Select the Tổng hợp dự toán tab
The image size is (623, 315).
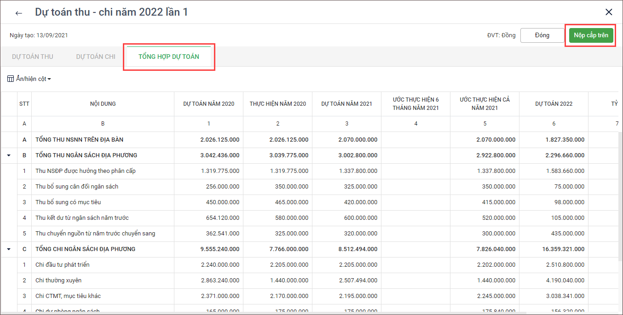[169, 57]
